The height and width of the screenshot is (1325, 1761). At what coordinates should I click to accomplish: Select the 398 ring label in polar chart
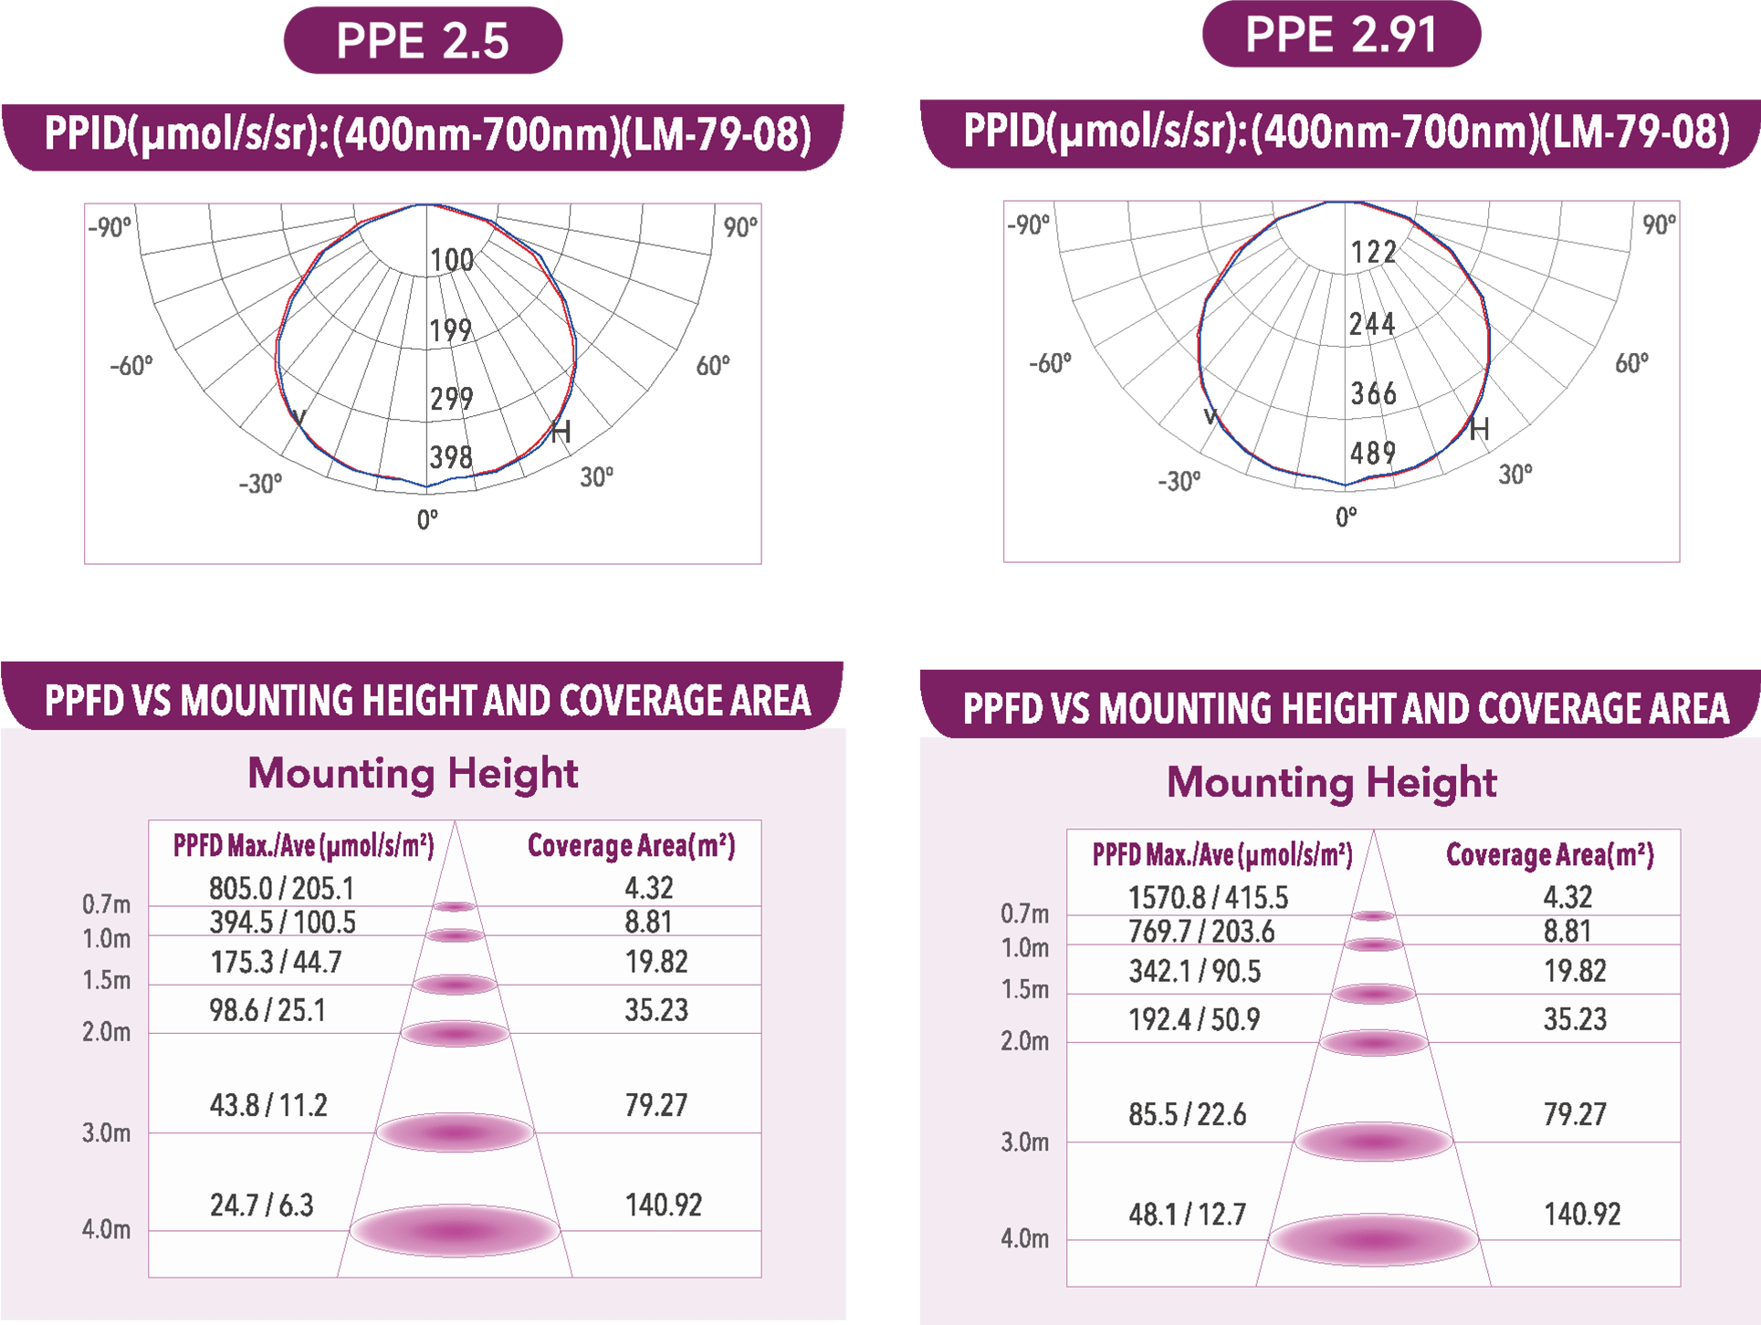tap(451, 457)
